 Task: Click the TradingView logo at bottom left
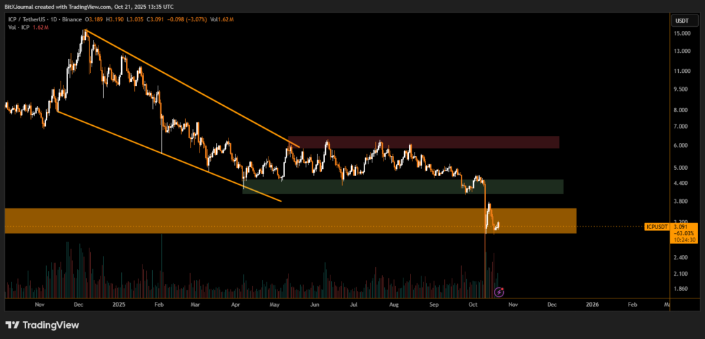coord(41,325)
